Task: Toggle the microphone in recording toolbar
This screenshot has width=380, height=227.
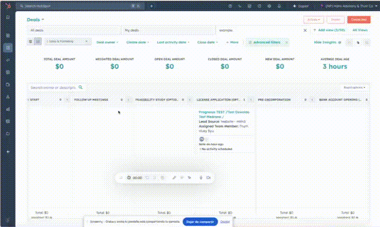Action: click(201, 178)
